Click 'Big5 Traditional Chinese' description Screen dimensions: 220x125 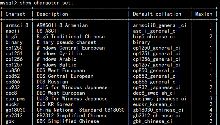71,37
